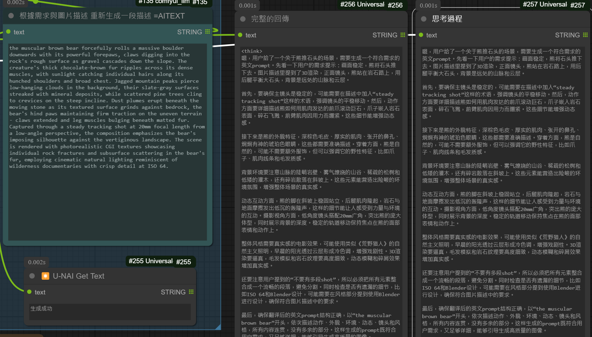This screenshot has width=592, height=337.
Task: Click text input slot of U-NAI Get Text
Action: coord(29,292)
